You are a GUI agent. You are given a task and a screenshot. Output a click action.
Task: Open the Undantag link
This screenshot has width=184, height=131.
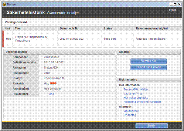pyautogui.click(x=130, y=115)
